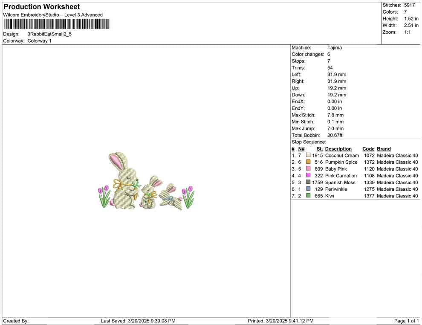Screen dimensions: 422x325
Task: Select the design name 3RabbitEatSmall2_5
Action: 49,34
